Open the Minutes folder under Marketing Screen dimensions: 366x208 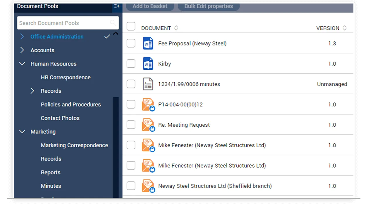(x=51, y=186)
